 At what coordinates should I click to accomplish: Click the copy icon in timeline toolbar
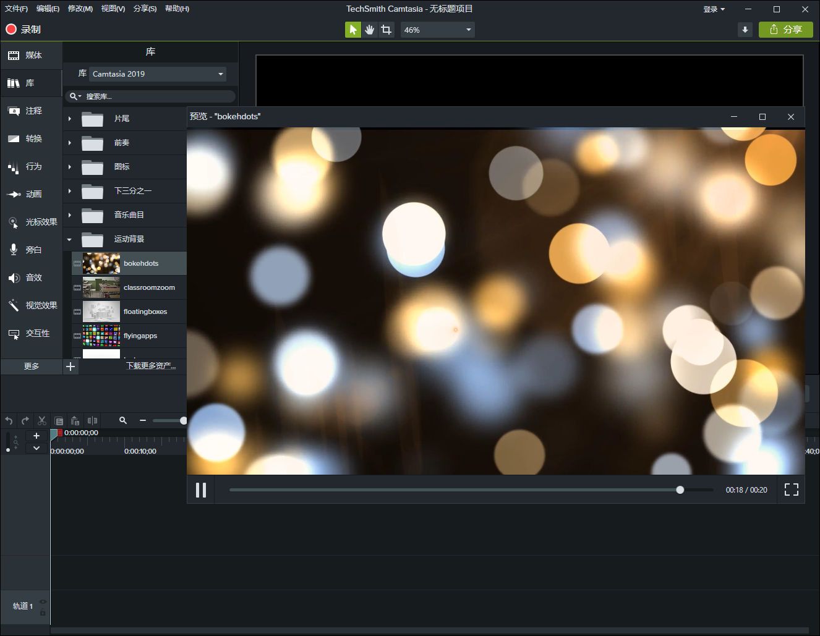59,421
